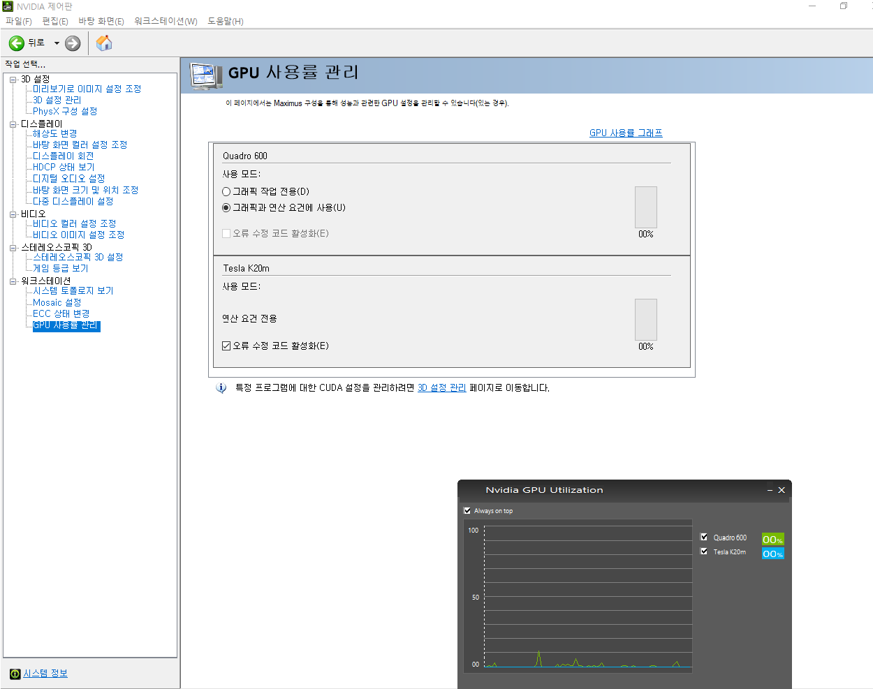Open 비디오 컬러 설정 조정 in the tree

75,224
